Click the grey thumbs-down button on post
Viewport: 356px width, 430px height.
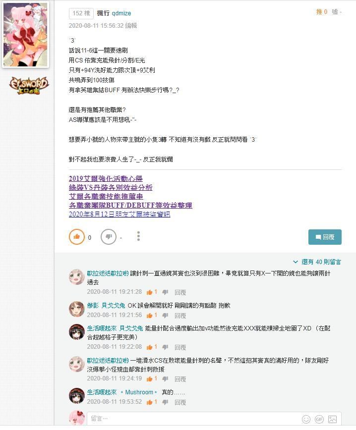point(109,237)
